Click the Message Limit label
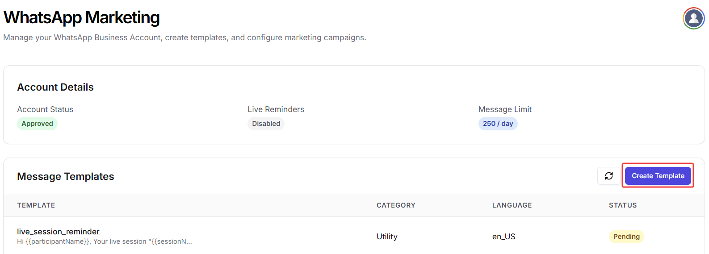This screenshot has height=254, width=709. click(x=505, y=109)
